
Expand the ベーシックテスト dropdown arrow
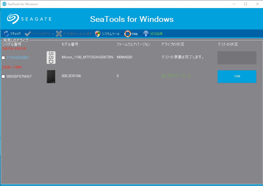pos(53,34)
